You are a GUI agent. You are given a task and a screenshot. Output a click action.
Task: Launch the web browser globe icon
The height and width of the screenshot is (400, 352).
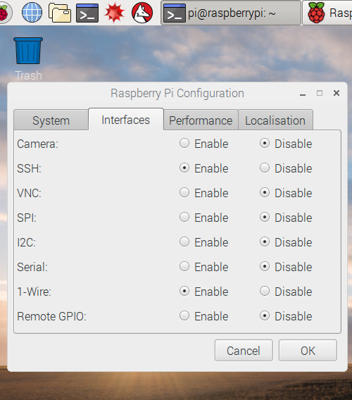pos(32,12)
